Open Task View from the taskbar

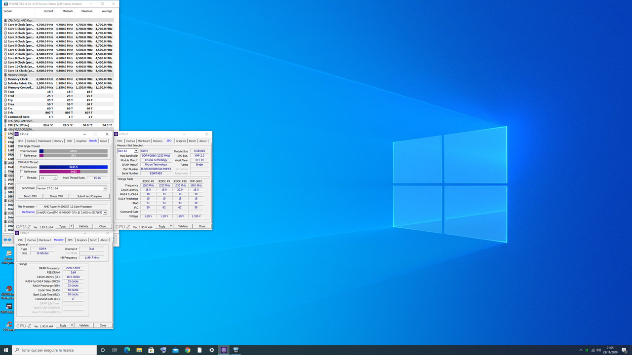(x=114, y=350)
